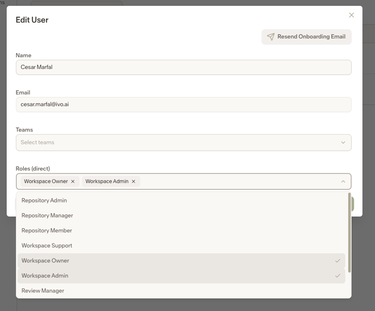Click the paper plane send icon
This screenshot has width=375, height=311.
270,37
